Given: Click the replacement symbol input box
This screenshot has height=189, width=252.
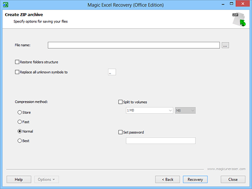Looking at the screenshot, I should pos(112,72).
